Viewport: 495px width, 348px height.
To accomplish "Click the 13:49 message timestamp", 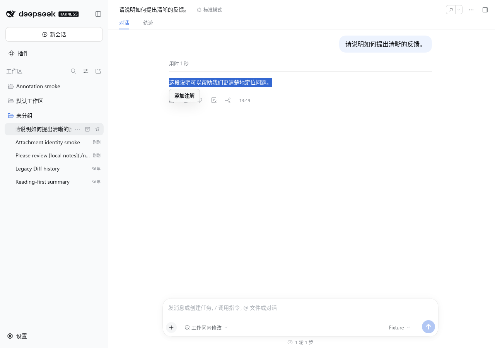I will pos(244,101).
